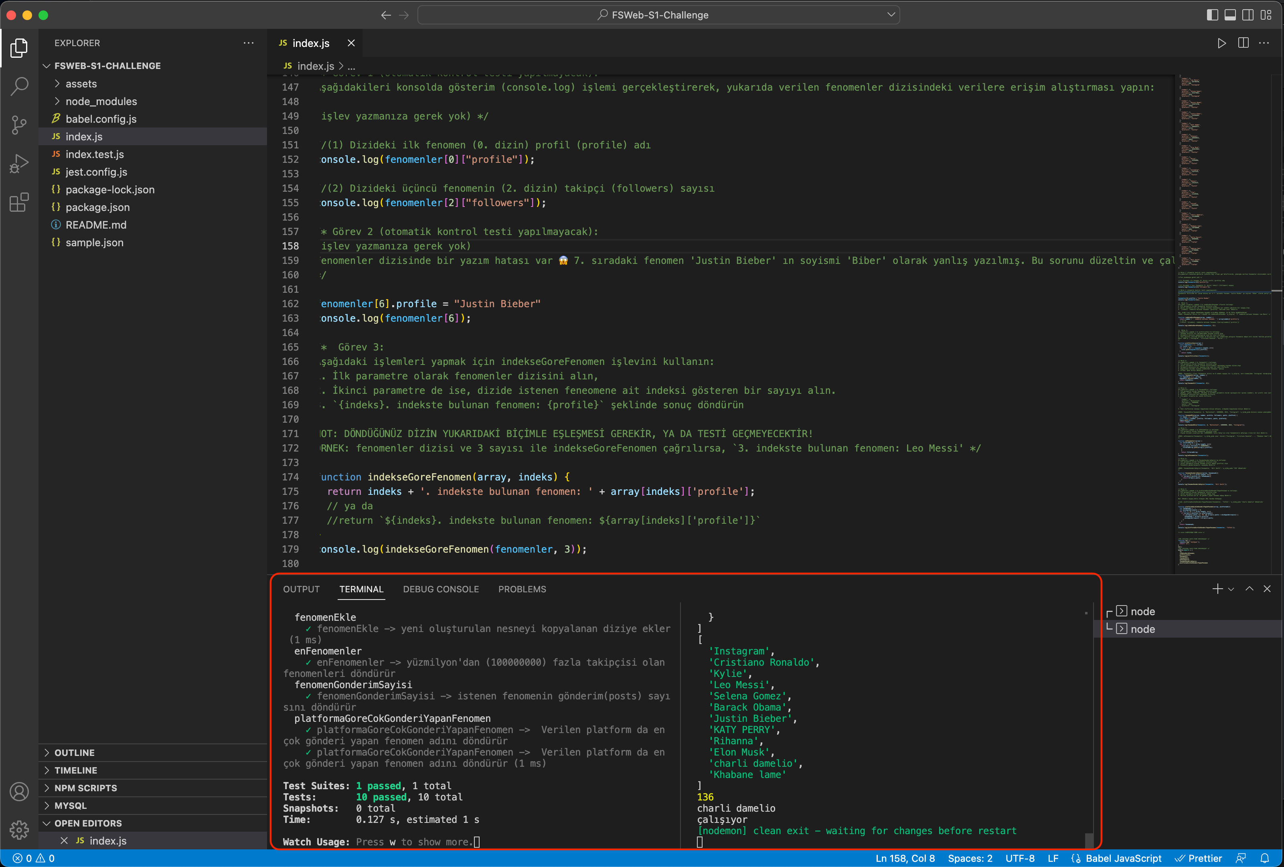1284x867 pixels.
Task: Toggle primary side bar visibility
Action: pyautogui.click(x=1212, y=15)
